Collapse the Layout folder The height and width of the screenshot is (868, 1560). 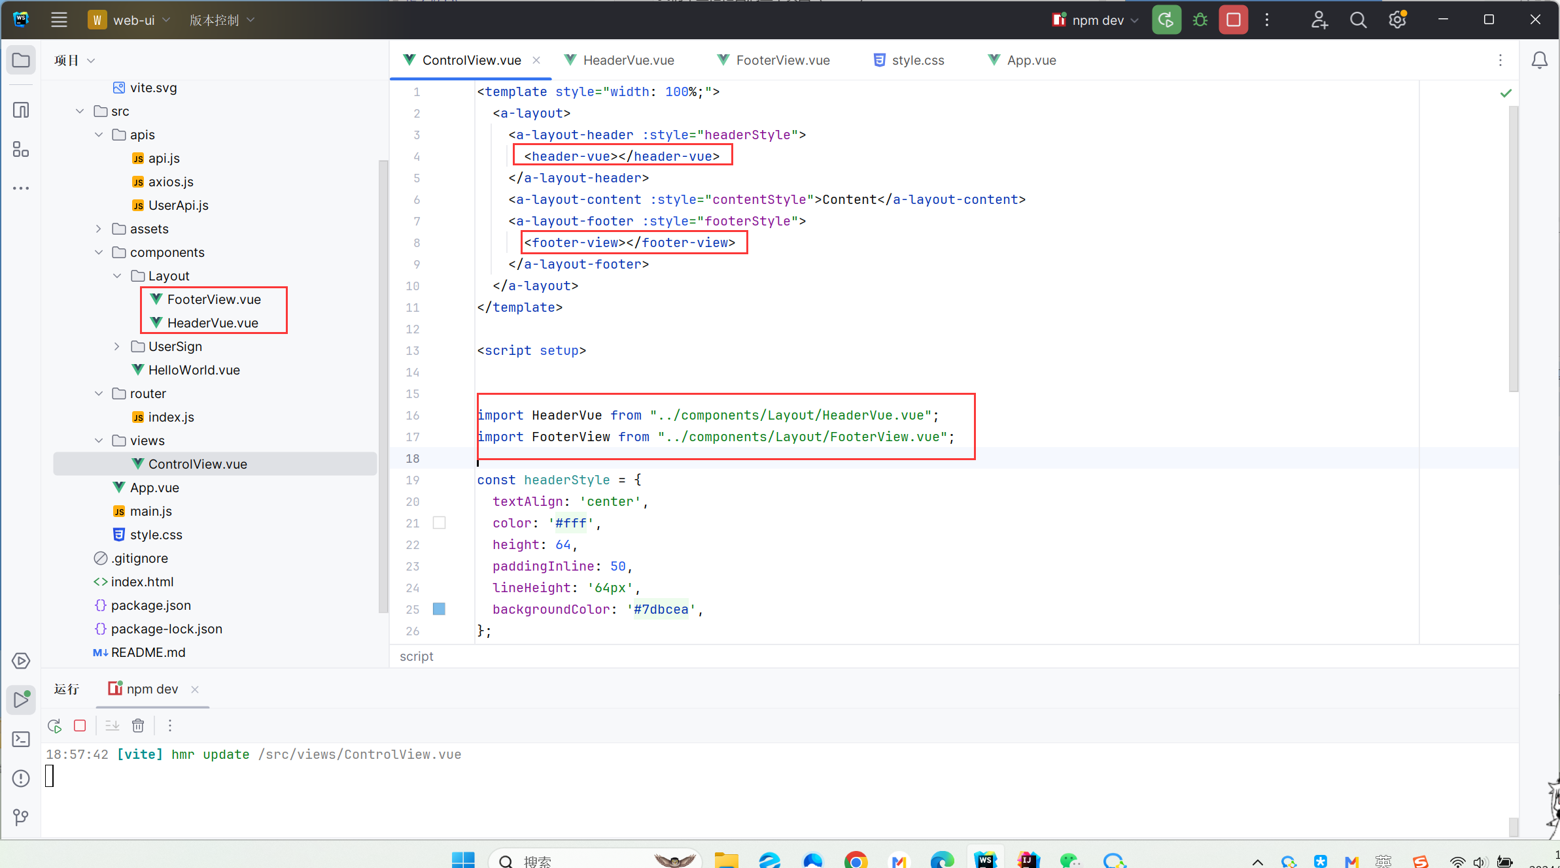click(x=117, y=276)
